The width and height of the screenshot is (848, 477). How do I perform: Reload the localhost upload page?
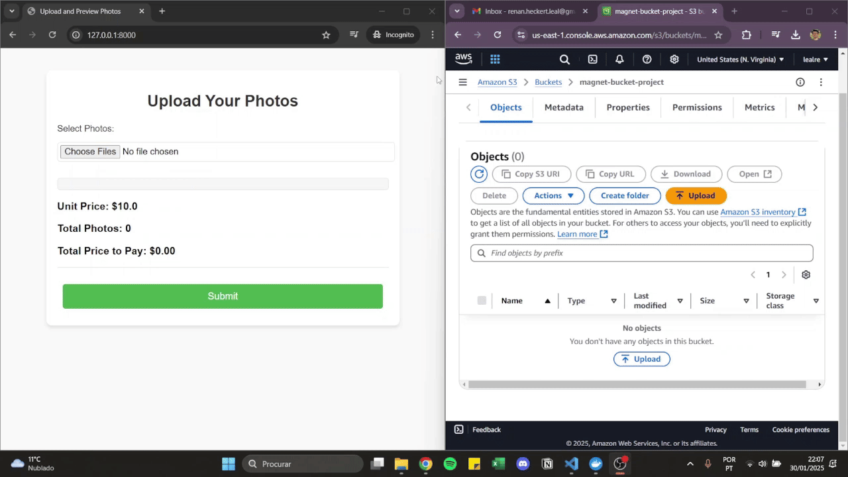click(x=52, y=34)
